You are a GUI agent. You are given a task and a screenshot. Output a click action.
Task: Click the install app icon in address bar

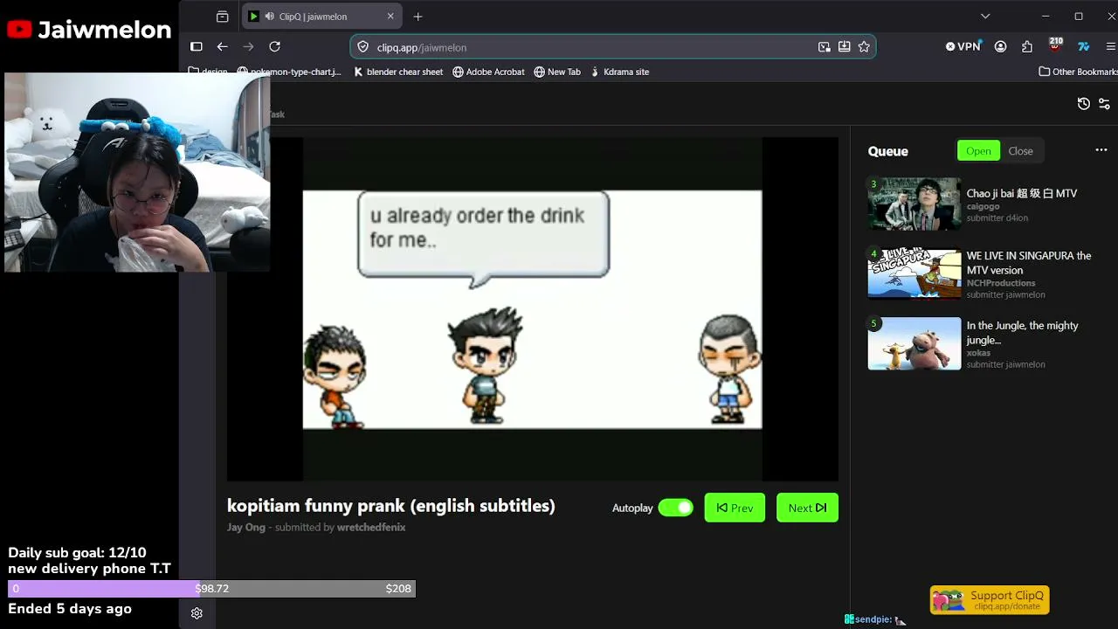[844, 47]
